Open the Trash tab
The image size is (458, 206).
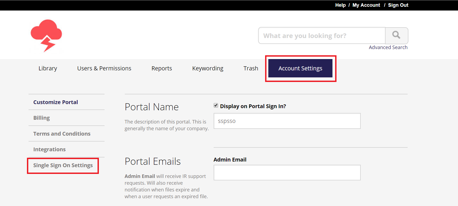251,68
